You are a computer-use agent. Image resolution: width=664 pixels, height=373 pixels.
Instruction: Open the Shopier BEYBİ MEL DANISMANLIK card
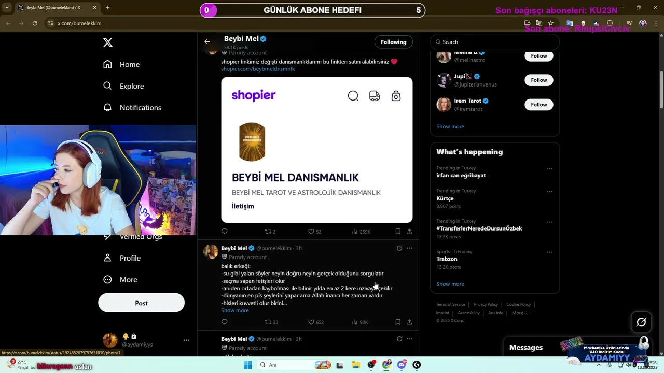[x=316, y=150]
